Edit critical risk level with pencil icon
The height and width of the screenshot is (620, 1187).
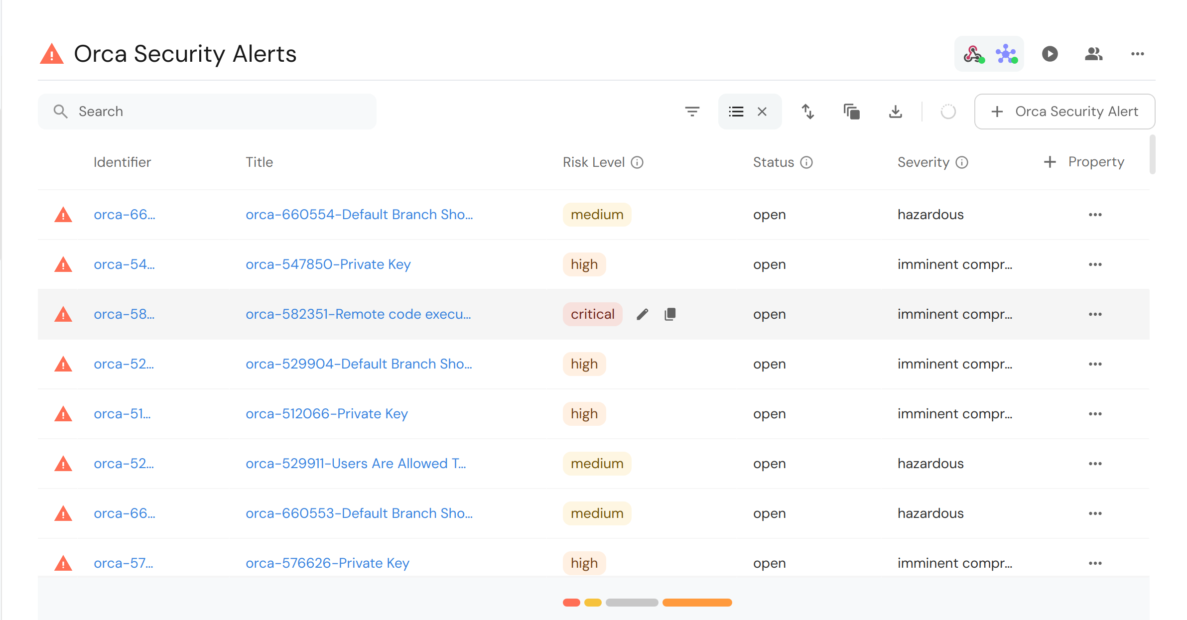pyautogui.click(x=643, y=314)
